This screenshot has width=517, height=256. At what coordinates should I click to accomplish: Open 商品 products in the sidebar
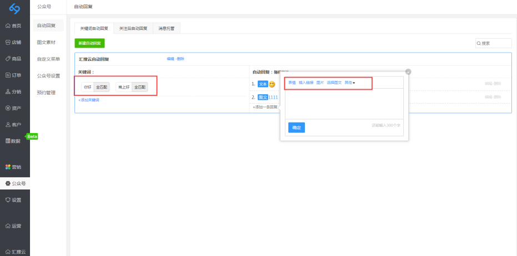coord(14,58)
